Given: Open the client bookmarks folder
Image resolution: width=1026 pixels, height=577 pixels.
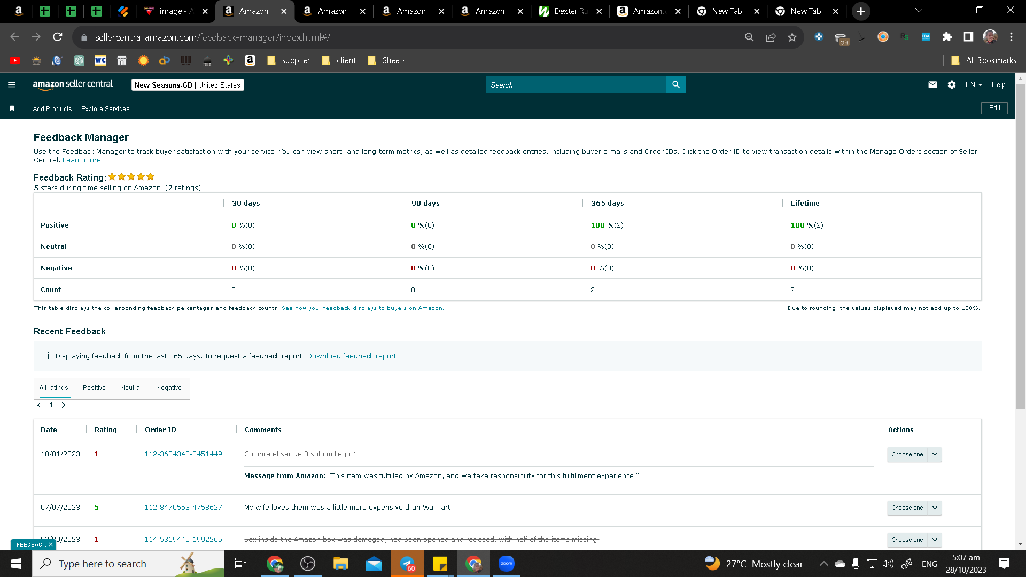Looking at the screenshot, I should point(339,60).
